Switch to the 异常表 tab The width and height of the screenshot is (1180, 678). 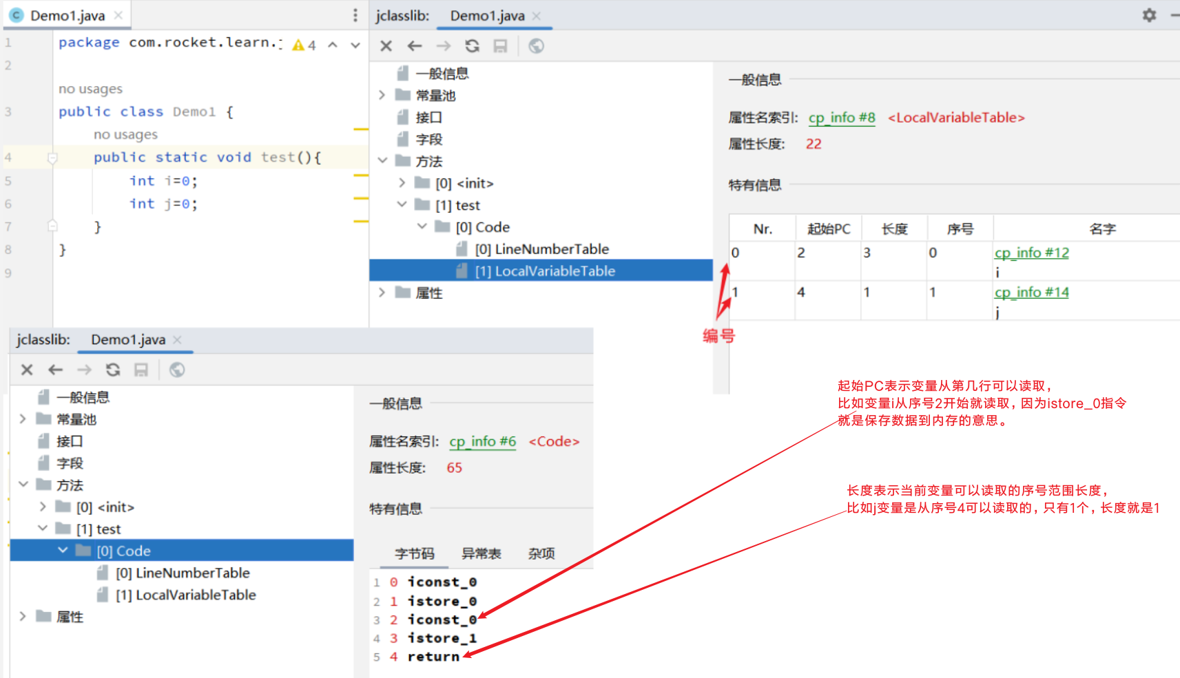(x=481, y=553)
